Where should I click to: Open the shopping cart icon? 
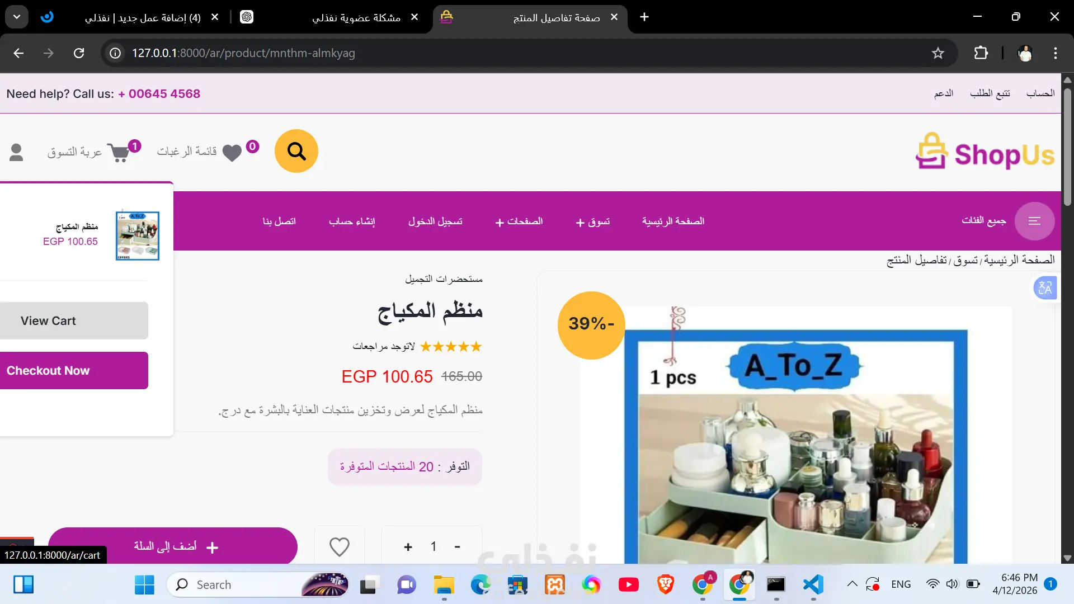[119, 152]
